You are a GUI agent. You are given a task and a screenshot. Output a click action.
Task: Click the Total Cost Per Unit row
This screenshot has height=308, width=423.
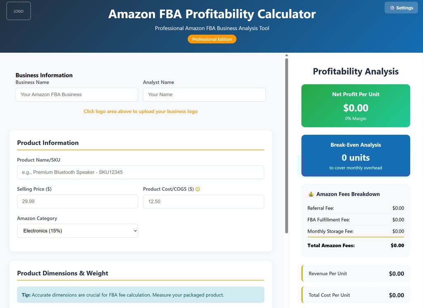point(356,295)
